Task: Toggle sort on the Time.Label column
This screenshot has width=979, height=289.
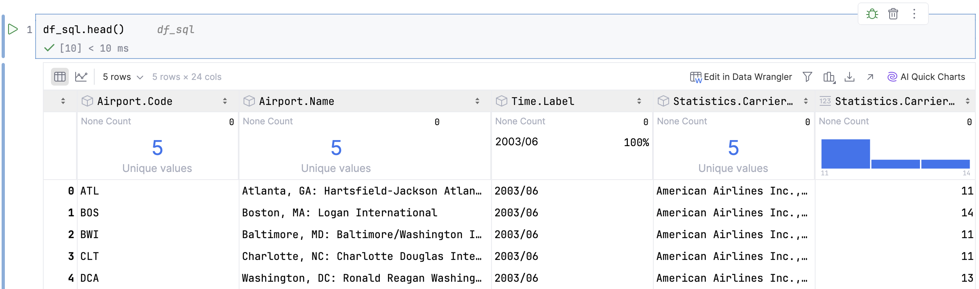Action: (x=639, y=101)
